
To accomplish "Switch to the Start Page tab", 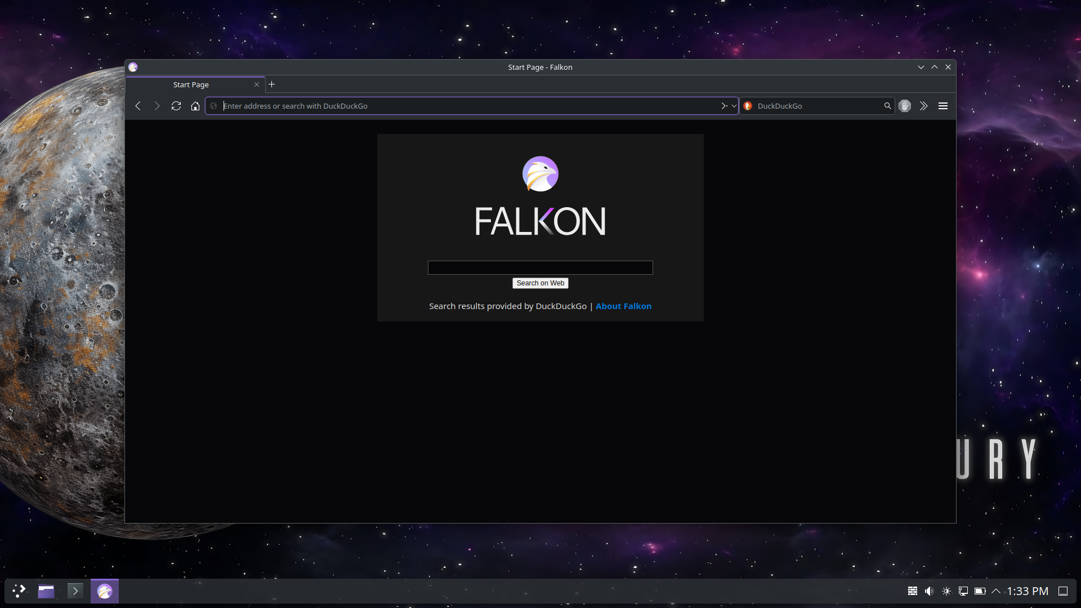I will pos(191,84).
